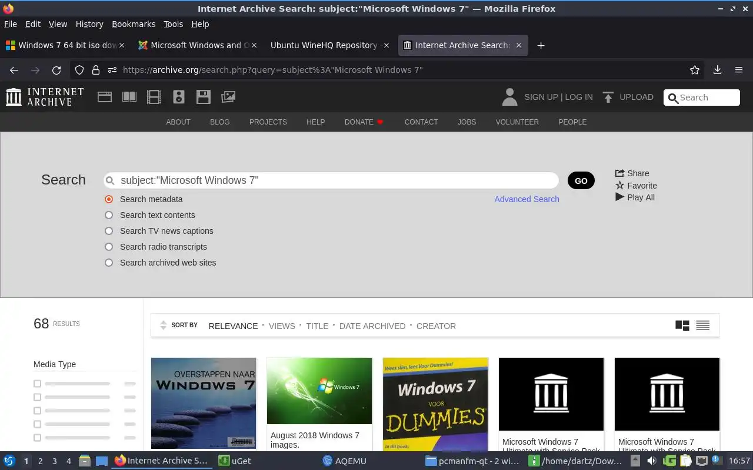
Task: Click the upload arrow icon
Action: (x=609, y=97)
